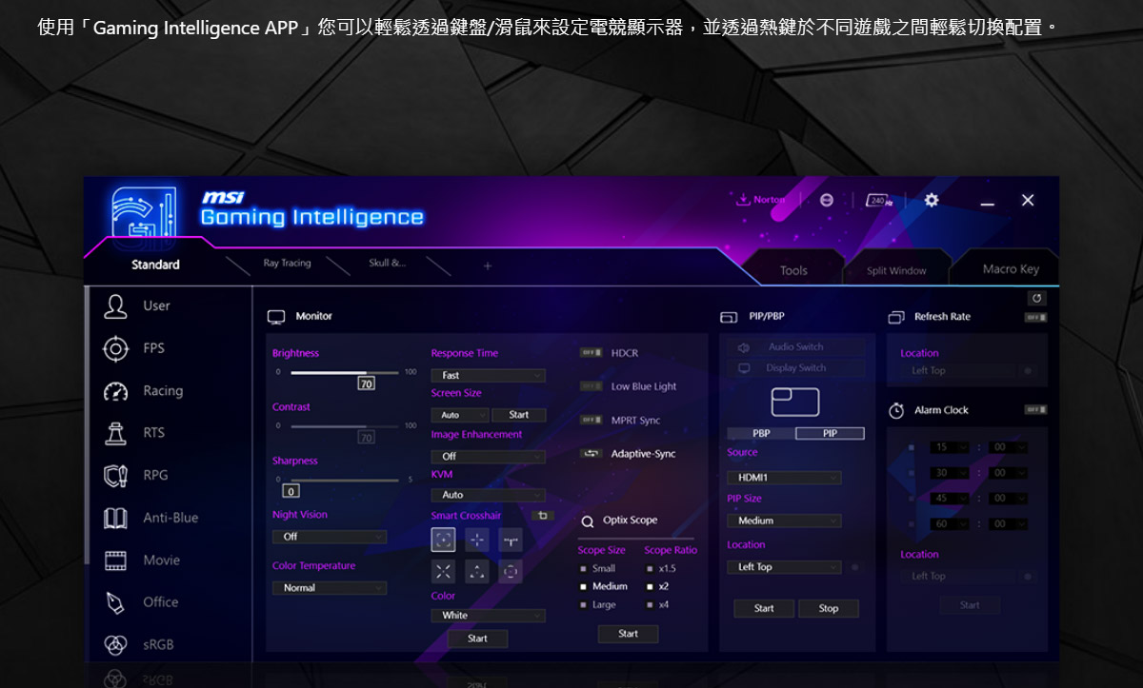Enable the Refresh Rate toggle

pyautogui.click(x=1035, y=317)
